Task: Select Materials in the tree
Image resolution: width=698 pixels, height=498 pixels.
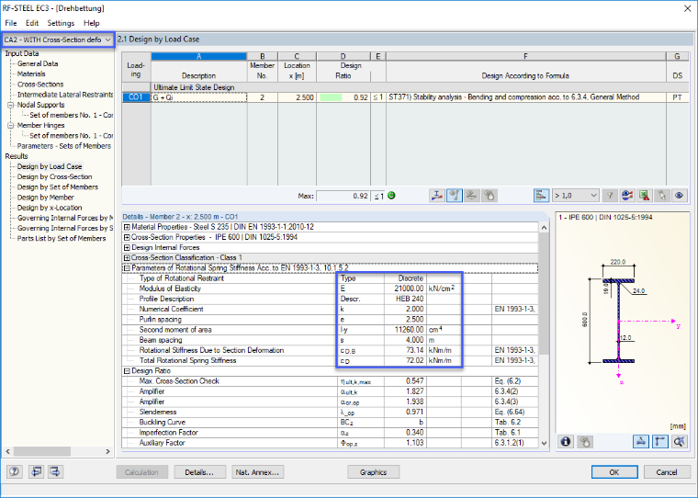Action: (x=31, y=74)
